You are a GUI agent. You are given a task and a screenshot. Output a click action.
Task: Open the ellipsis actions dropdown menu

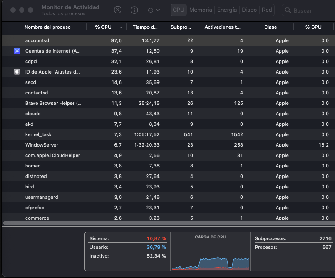tap(154, 10)
